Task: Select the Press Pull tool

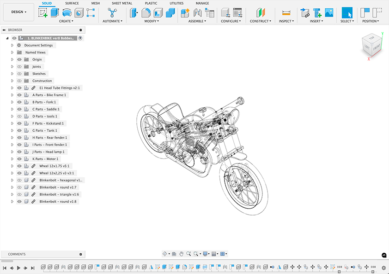Action: pos(134,12)
